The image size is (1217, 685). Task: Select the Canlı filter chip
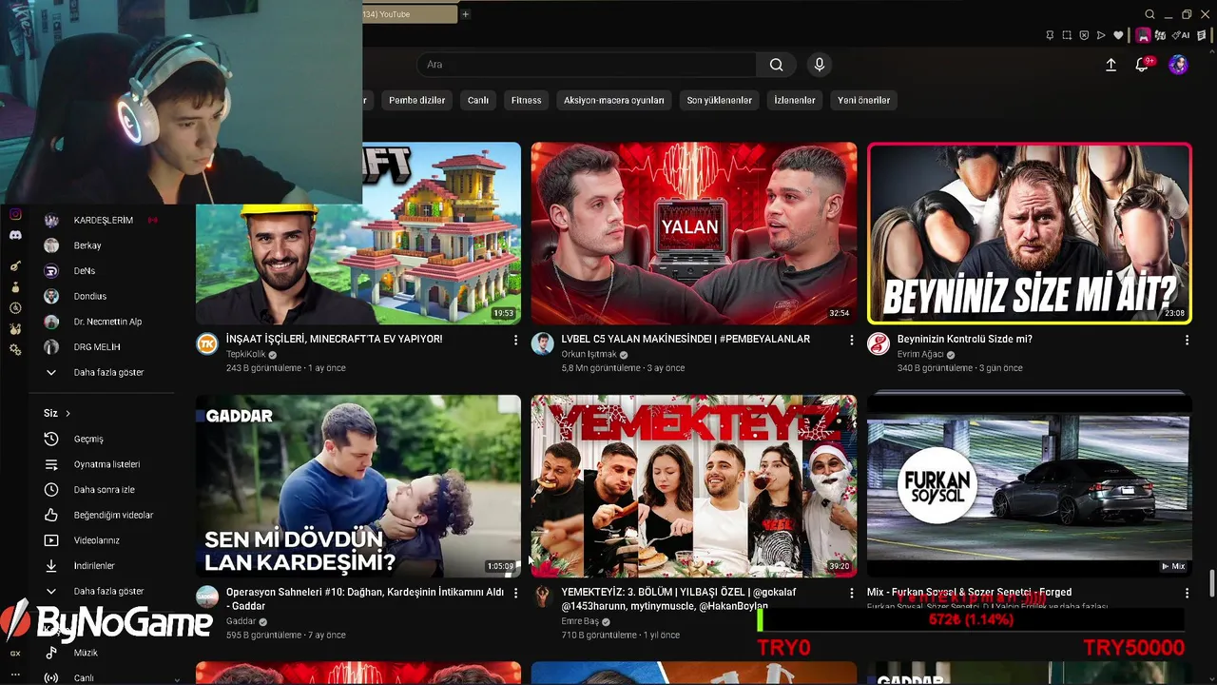click(x=478, y=100)
